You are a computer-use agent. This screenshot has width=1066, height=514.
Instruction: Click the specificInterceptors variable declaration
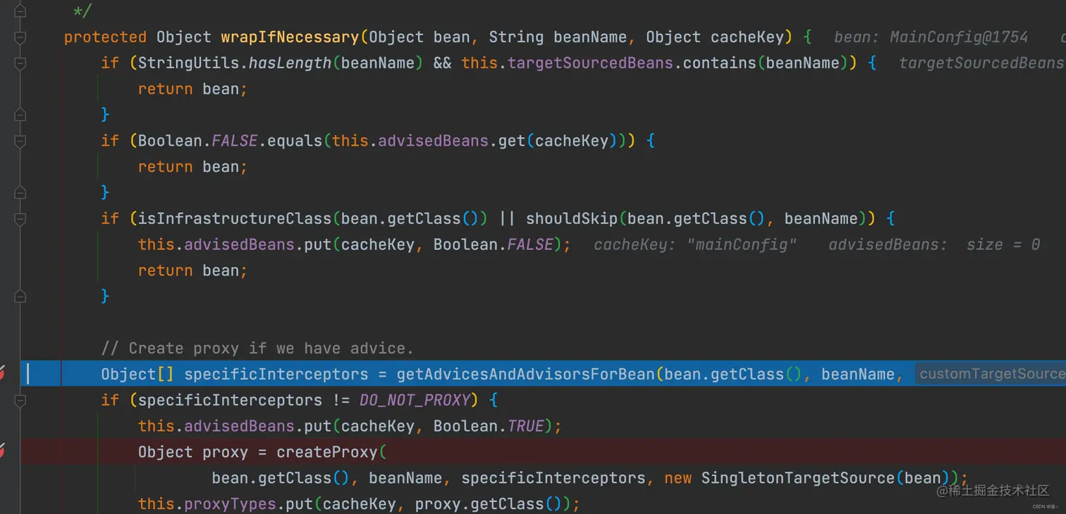[276, 374]
